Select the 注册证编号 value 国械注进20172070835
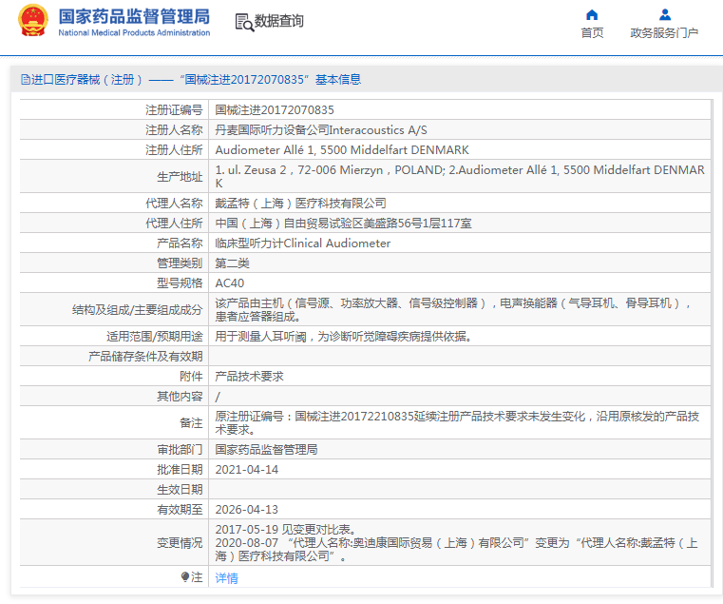The width and height of the screenshot is (723, 604). click(275, 110)
